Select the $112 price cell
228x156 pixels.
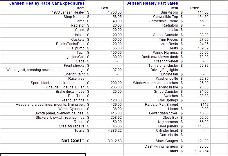[x=195, y=105]
